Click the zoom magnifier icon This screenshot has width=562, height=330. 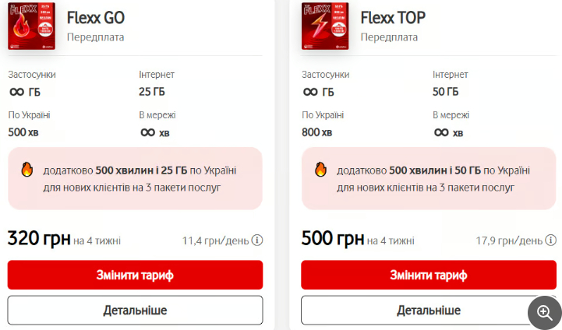point(545,313)
